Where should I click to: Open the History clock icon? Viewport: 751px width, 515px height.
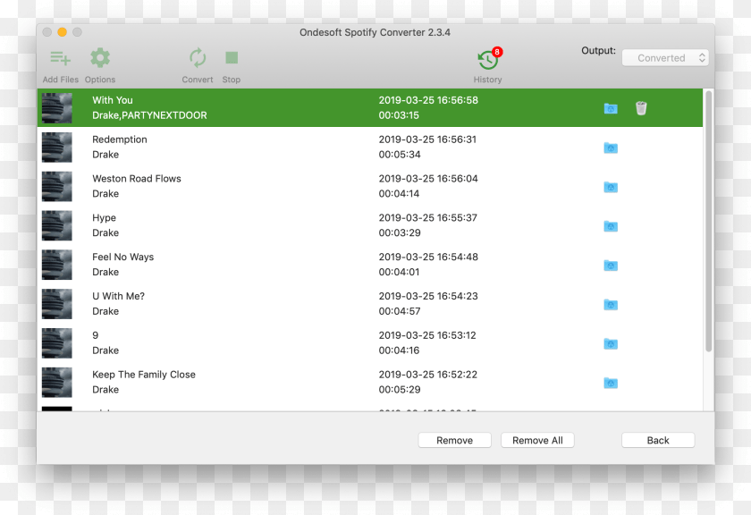click(x=487, y=61)
